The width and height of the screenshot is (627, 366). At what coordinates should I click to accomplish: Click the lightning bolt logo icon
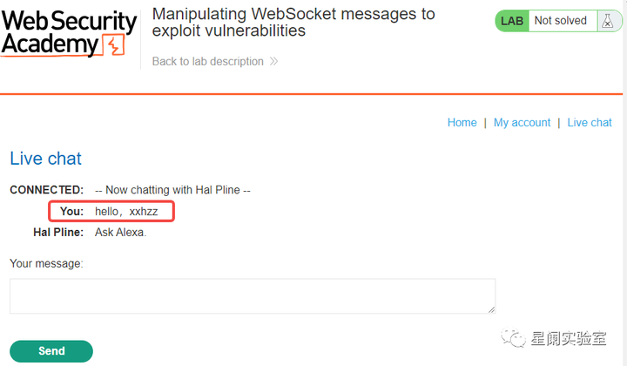click(113, 44)
